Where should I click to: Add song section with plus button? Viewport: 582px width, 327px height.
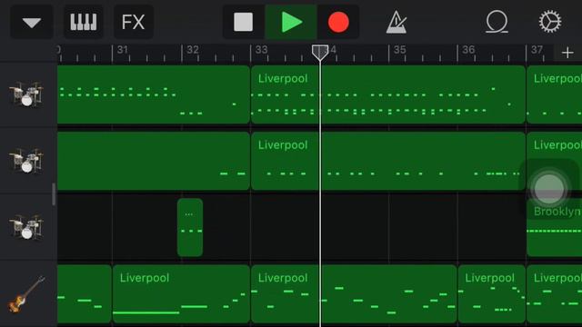pos(567,53)
